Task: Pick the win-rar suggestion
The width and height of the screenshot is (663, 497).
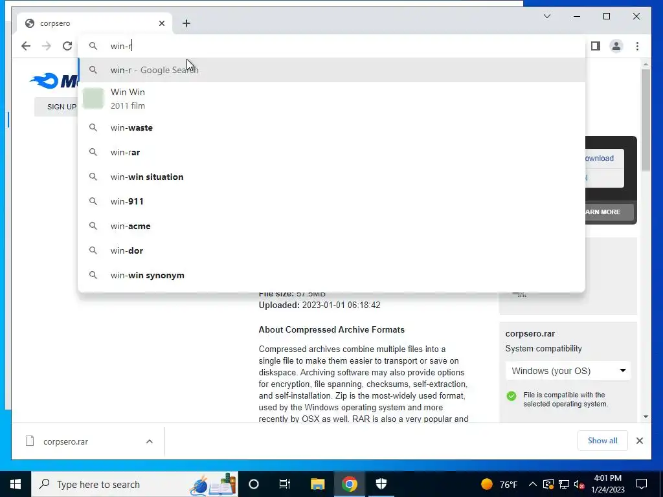Action: click(332, 152)
